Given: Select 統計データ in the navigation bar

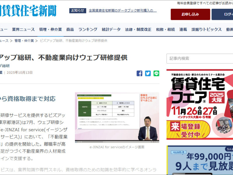Looking at the screenshot, I should 111,29.
